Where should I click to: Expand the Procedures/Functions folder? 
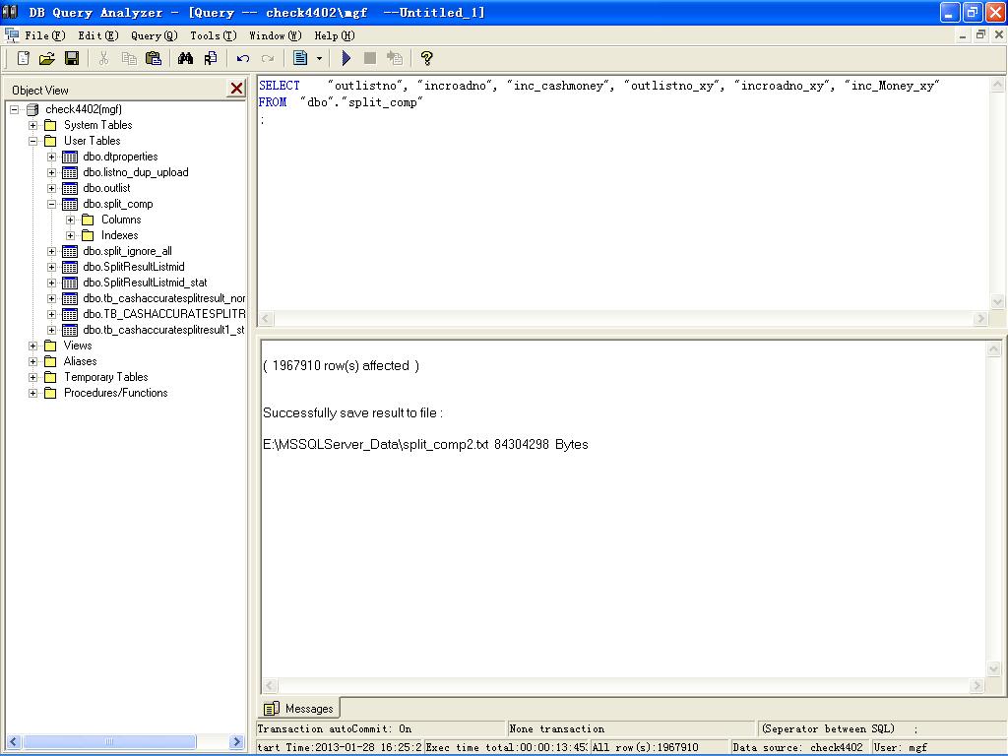click(32, 393)
